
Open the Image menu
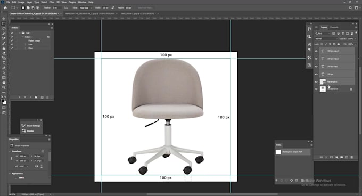click(21, 2)
